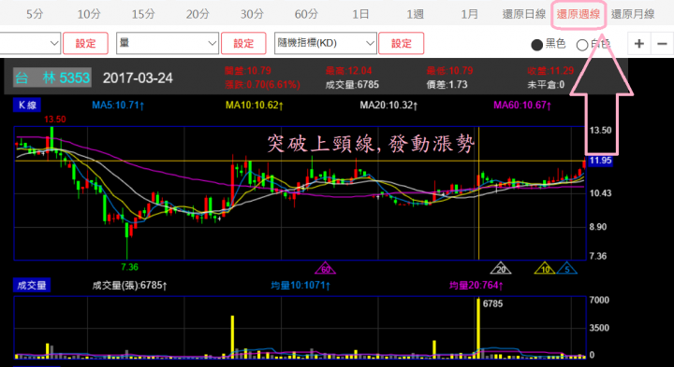
Task: Switch to the 5分 timeframe tab
Action: (35, 14)
